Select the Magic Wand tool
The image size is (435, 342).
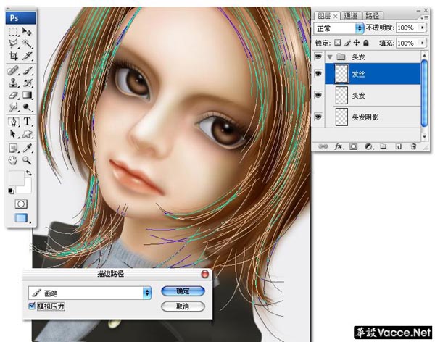pyautogui.click(x=27, y=43)
